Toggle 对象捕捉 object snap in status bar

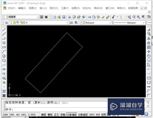[x=72, y=115]
